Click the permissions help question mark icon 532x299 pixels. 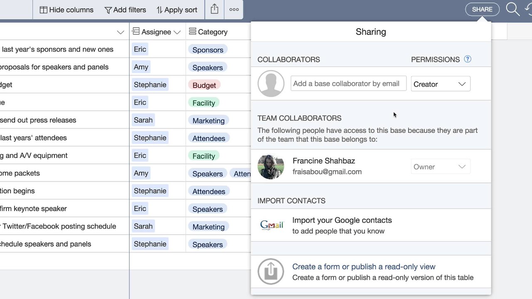468,59
